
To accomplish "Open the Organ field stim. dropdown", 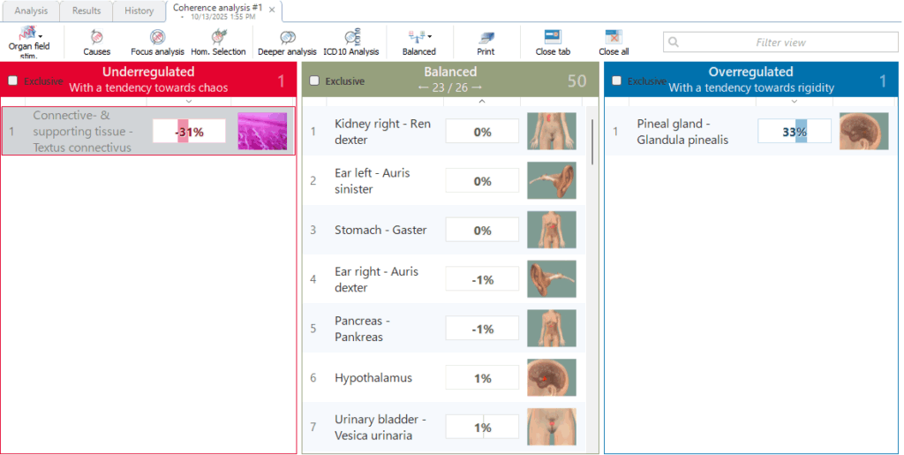I will [x=28, y=42].
